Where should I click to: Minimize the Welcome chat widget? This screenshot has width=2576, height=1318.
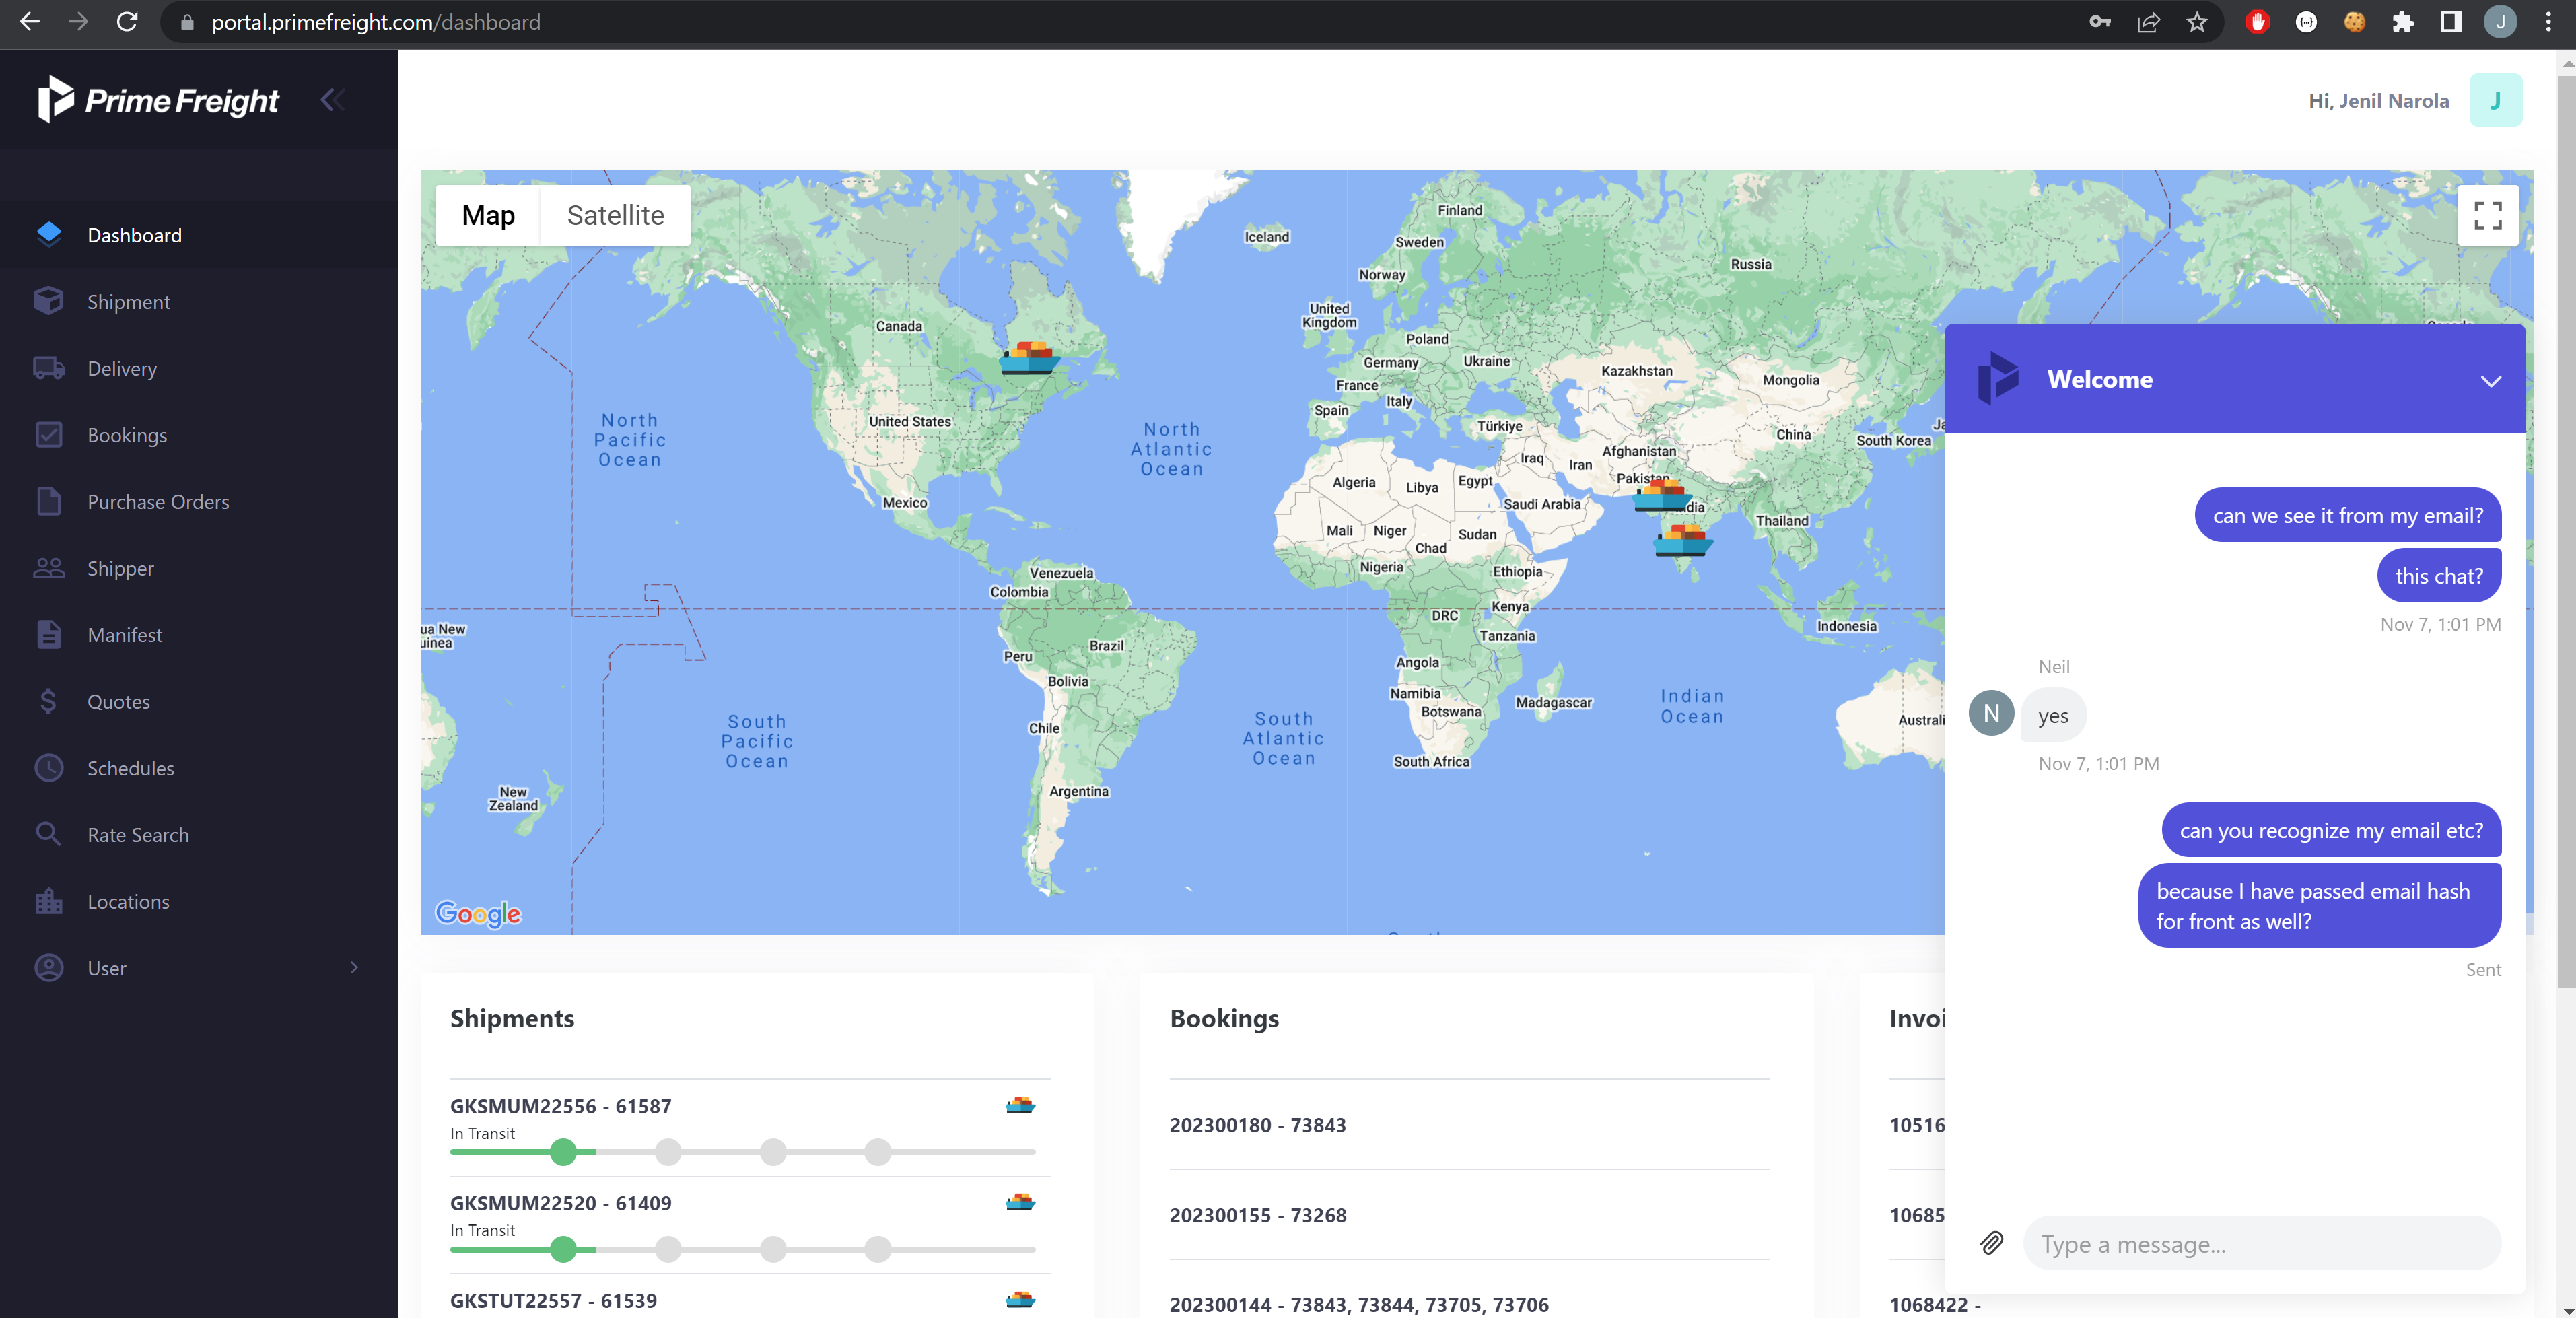click(2490, 380)
